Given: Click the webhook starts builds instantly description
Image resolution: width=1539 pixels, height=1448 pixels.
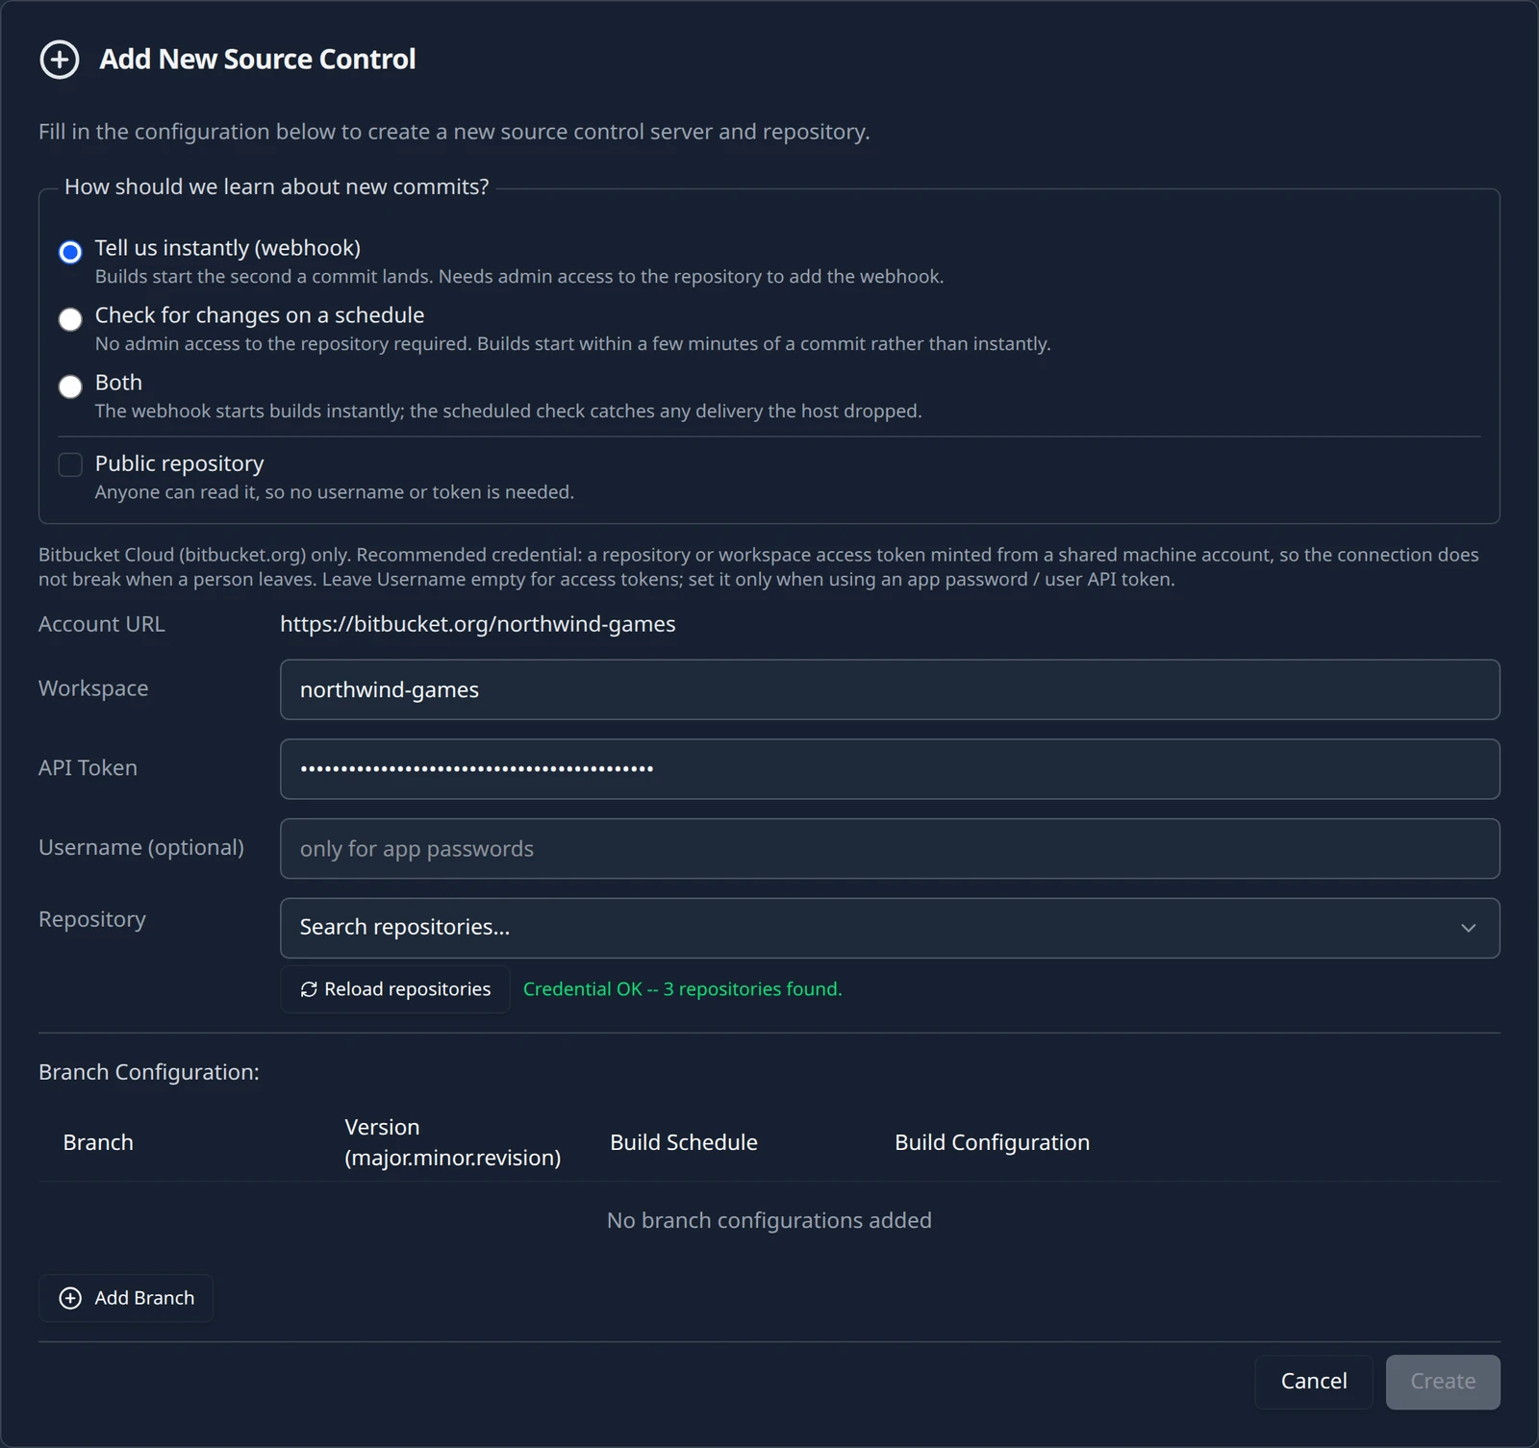Looking at the screenshot, I should [509, 412].
